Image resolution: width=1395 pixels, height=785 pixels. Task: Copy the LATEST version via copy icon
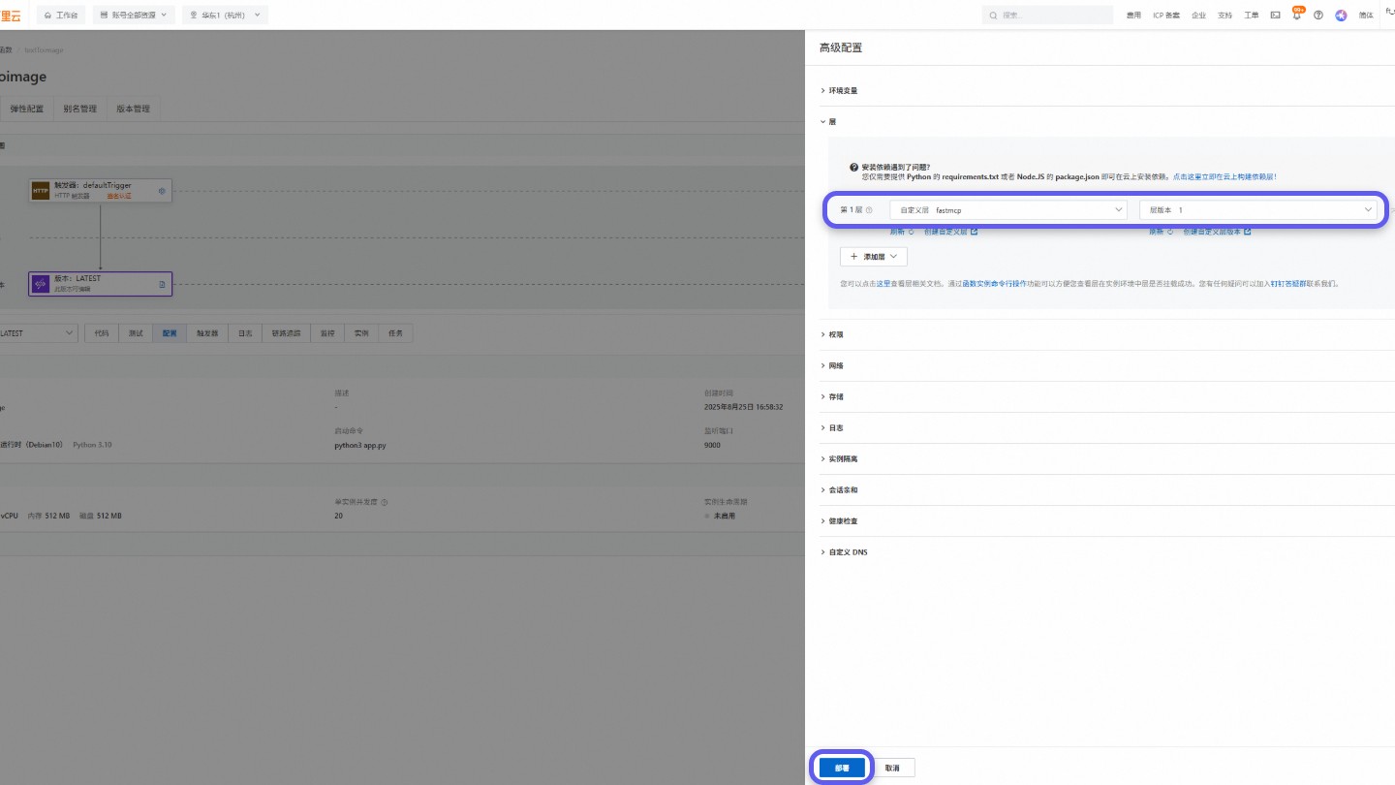[163, 283]
